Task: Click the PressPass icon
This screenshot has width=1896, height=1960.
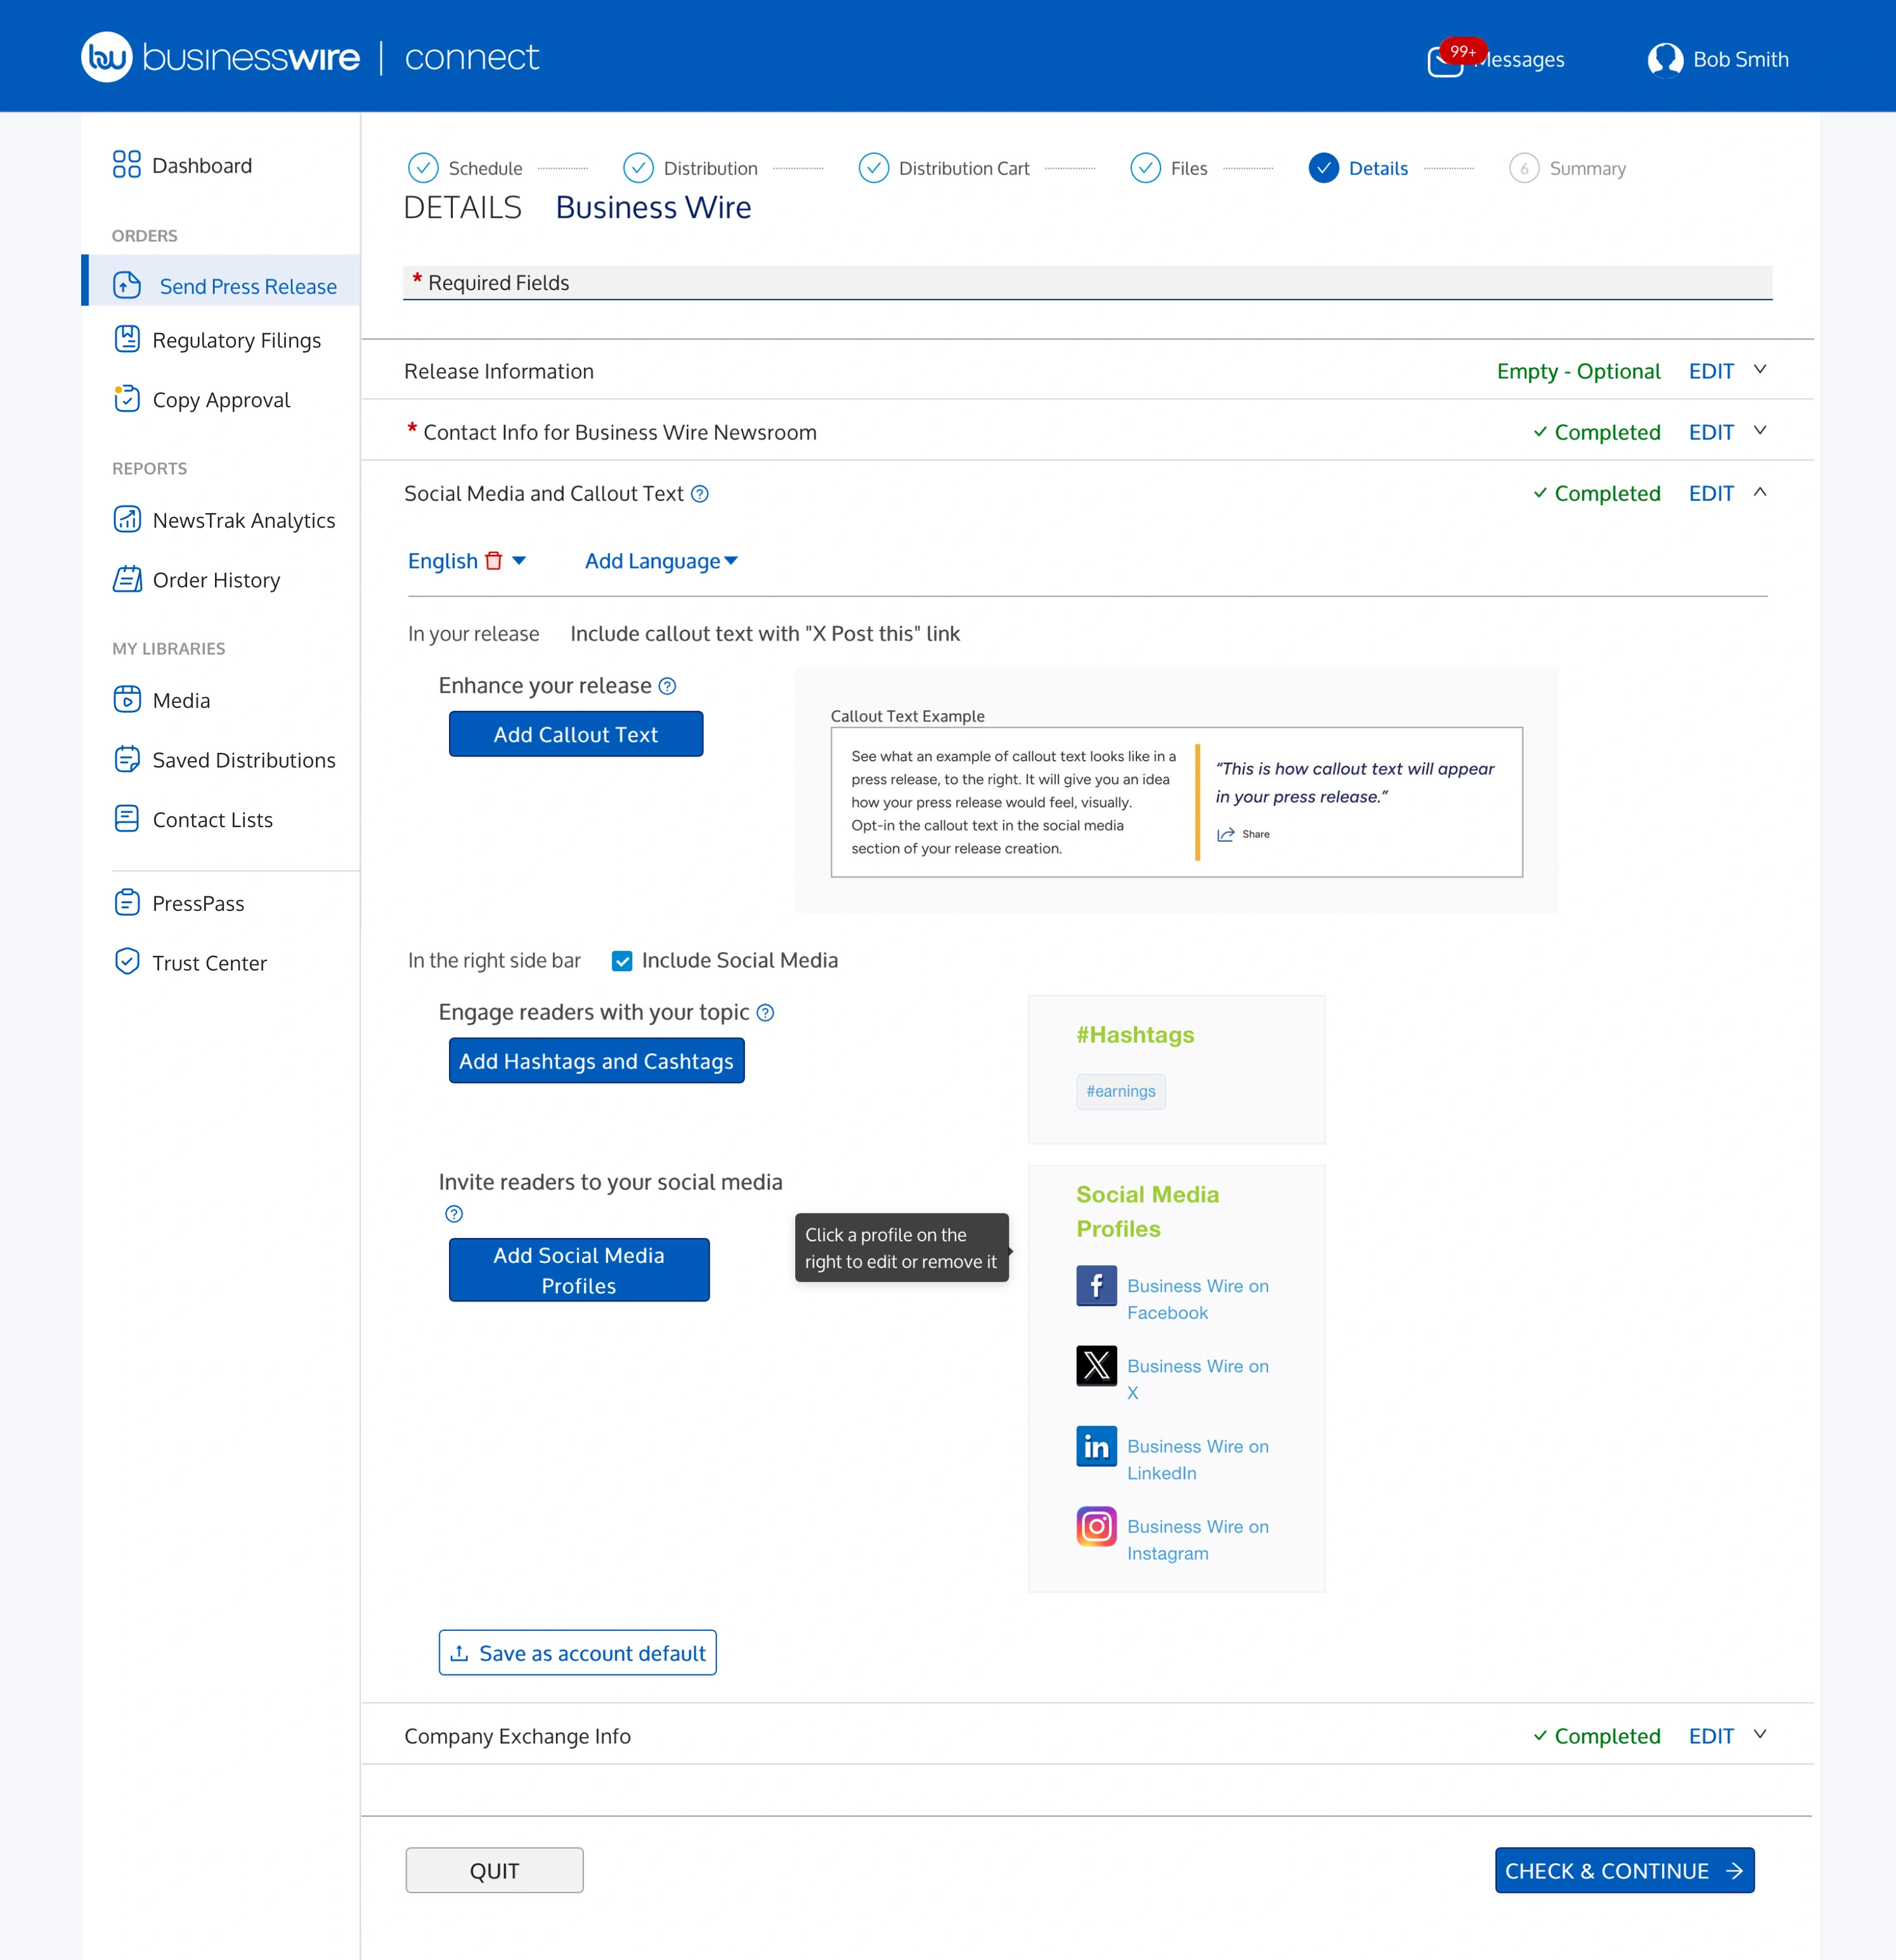Action: tap(127, 903)
